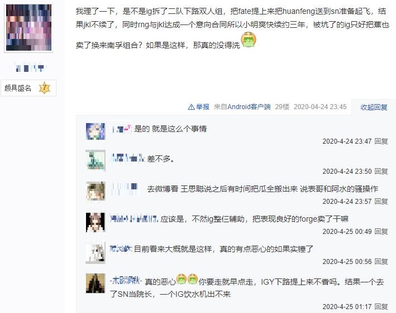Screen dimensions: 396x313
Task: Click the level 7 star badge
Action: 45,88
